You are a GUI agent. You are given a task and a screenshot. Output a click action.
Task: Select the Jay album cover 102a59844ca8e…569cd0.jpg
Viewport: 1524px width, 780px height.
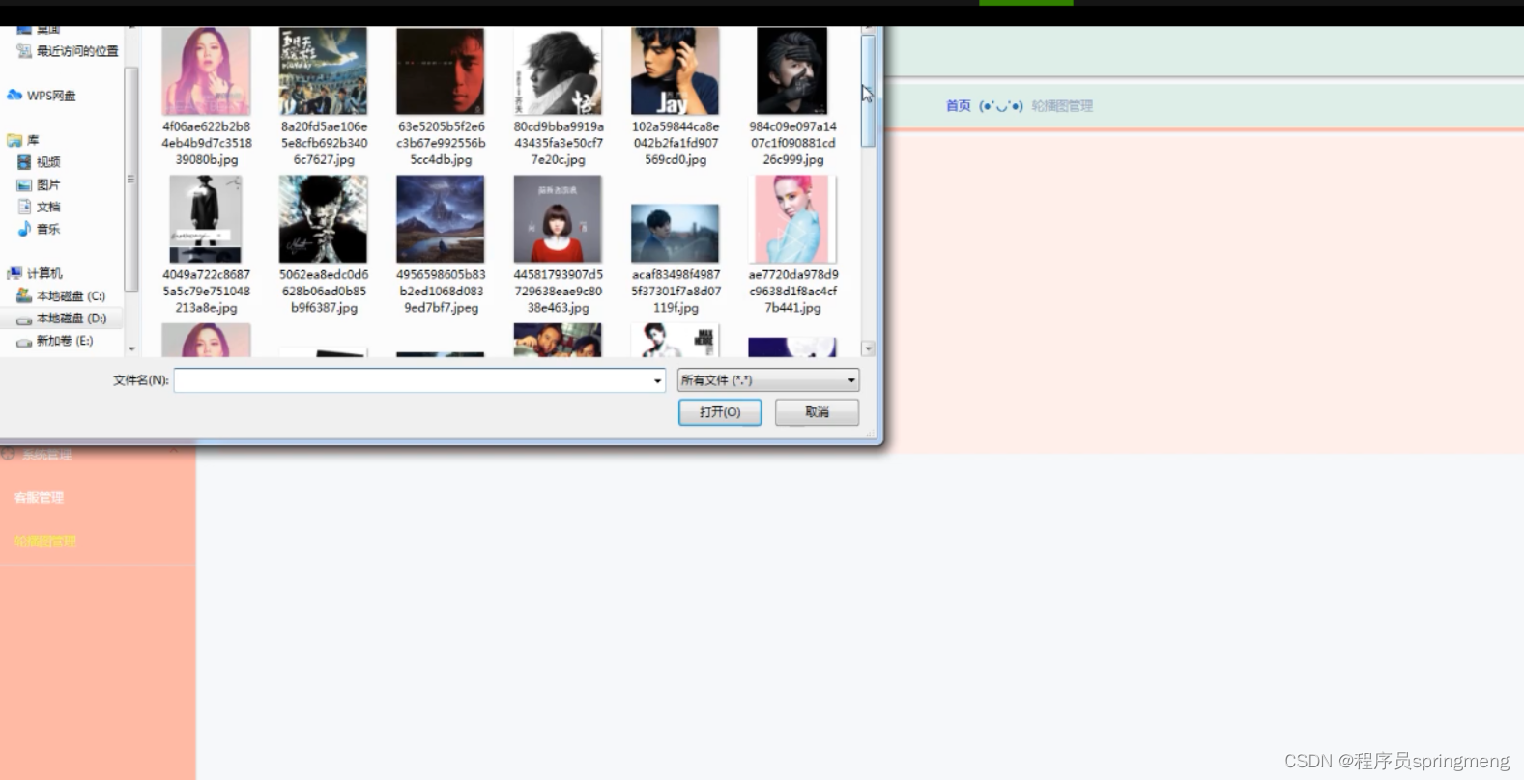[676, 97]
